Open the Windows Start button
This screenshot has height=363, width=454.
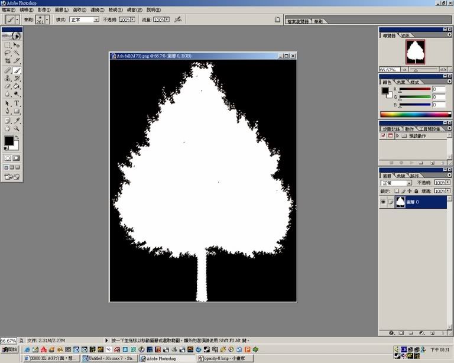(9, 349)
